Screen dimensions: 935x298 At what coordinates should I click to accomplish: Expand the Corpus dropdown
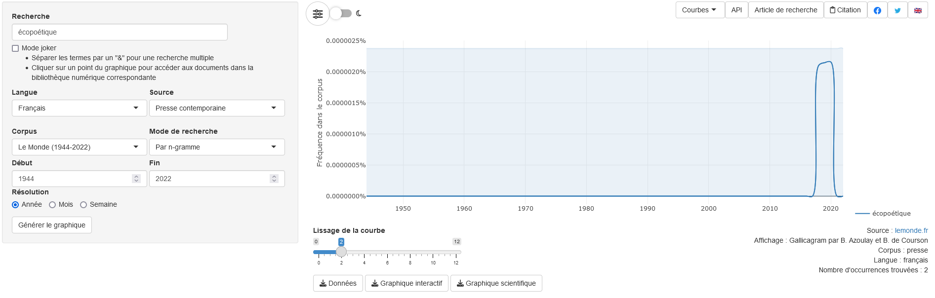point(79,147)
